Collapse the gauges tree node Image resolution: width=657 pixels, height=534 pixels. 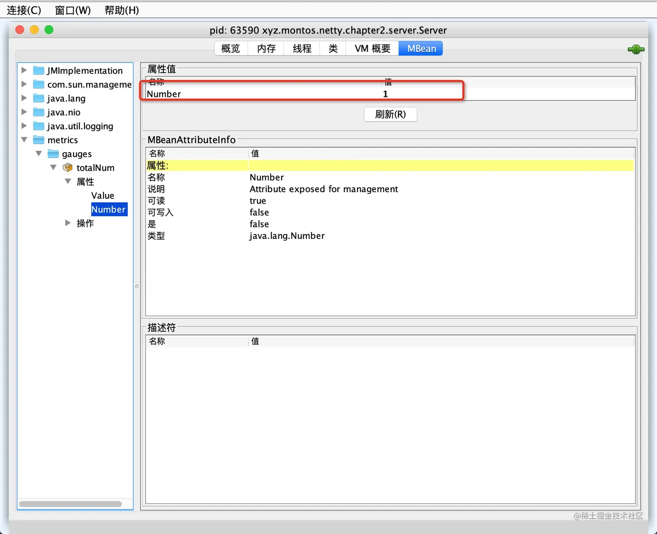(x=39, y=154)
